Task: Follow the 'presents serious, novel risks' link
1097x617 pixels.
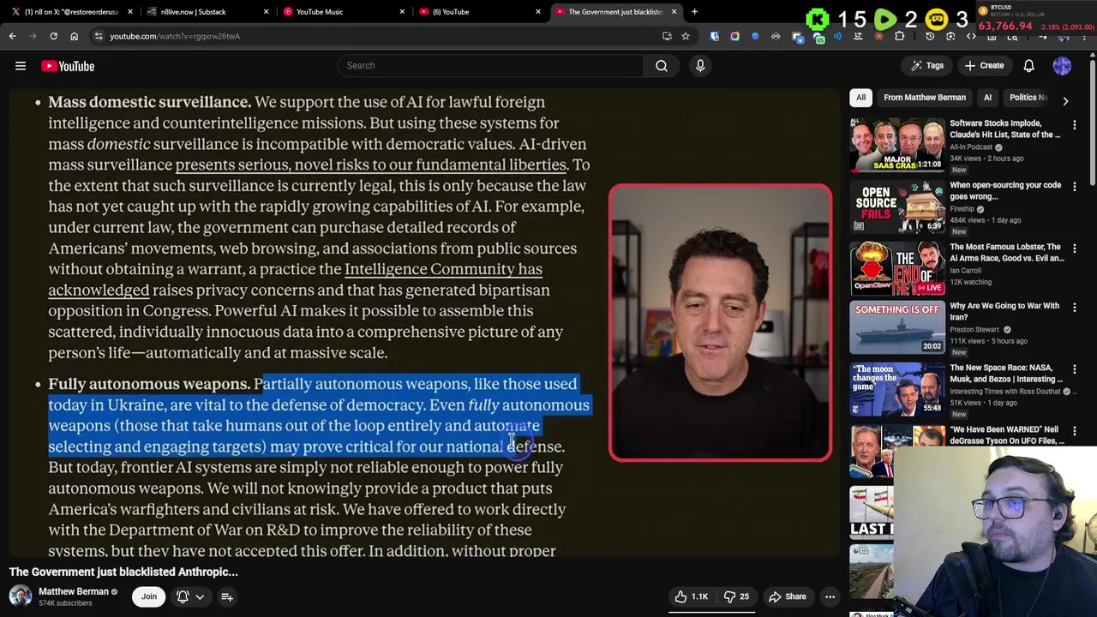Action: point(371,165)
